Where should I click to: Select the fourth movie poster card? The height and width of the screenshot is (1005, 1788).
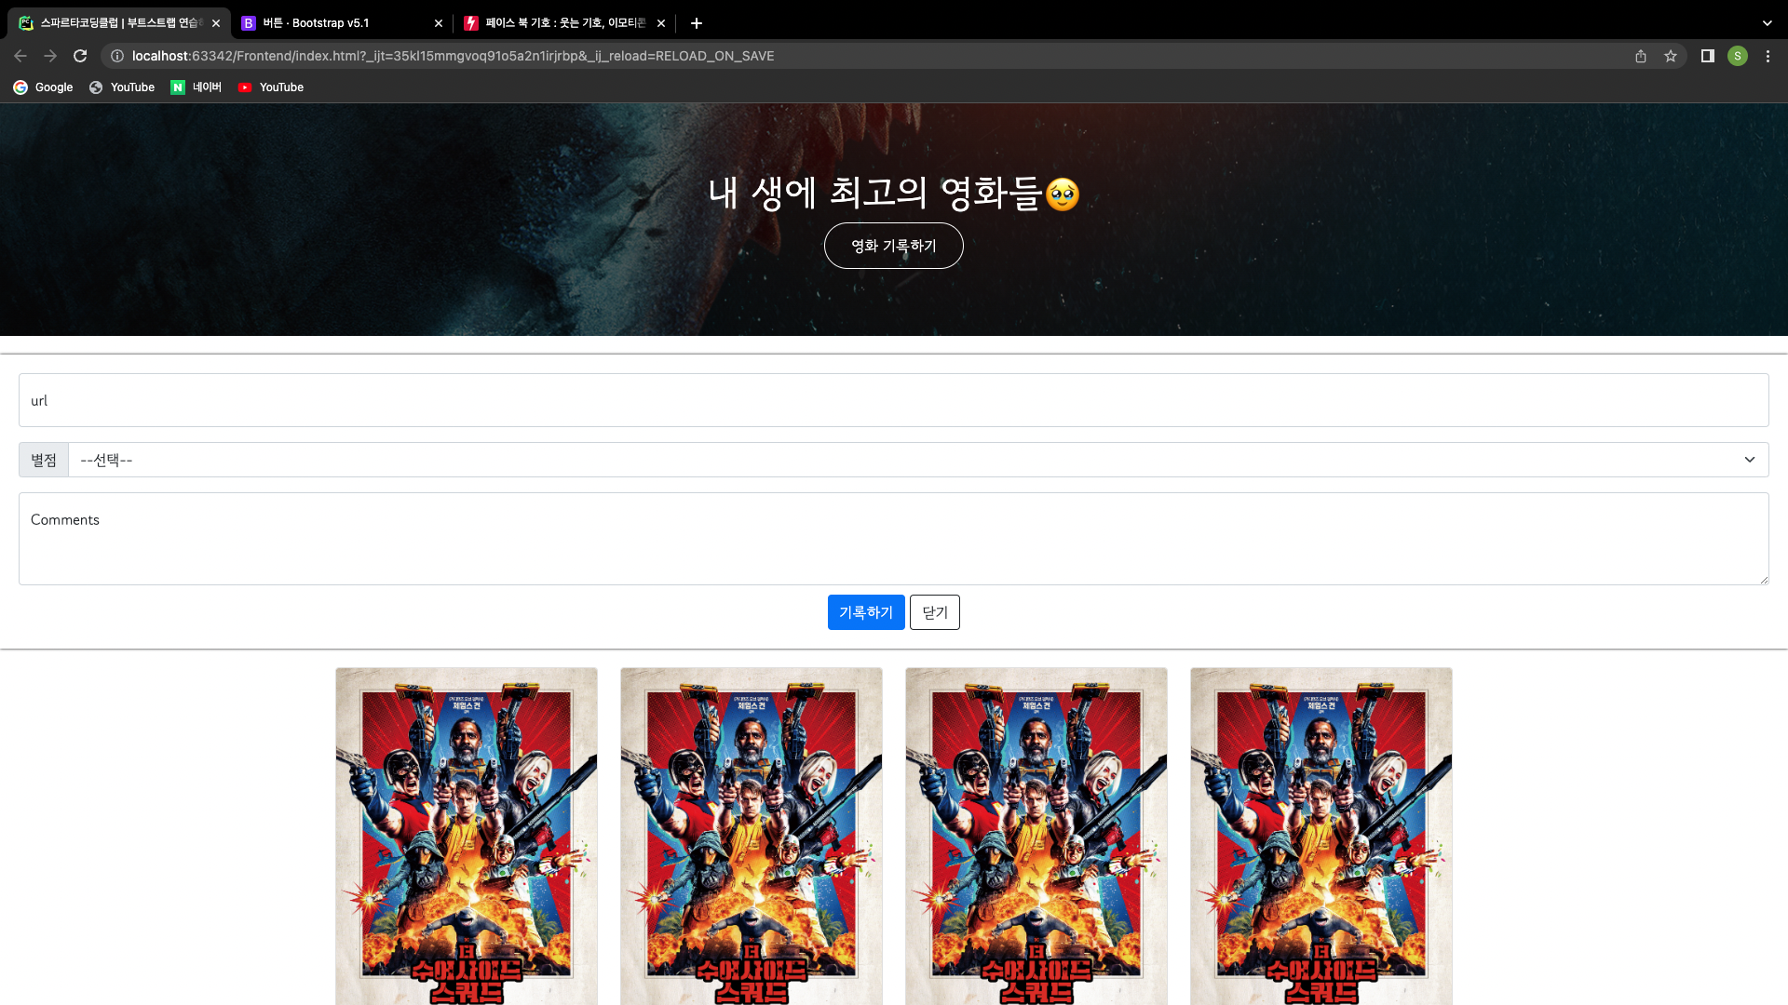[1321, 836]
